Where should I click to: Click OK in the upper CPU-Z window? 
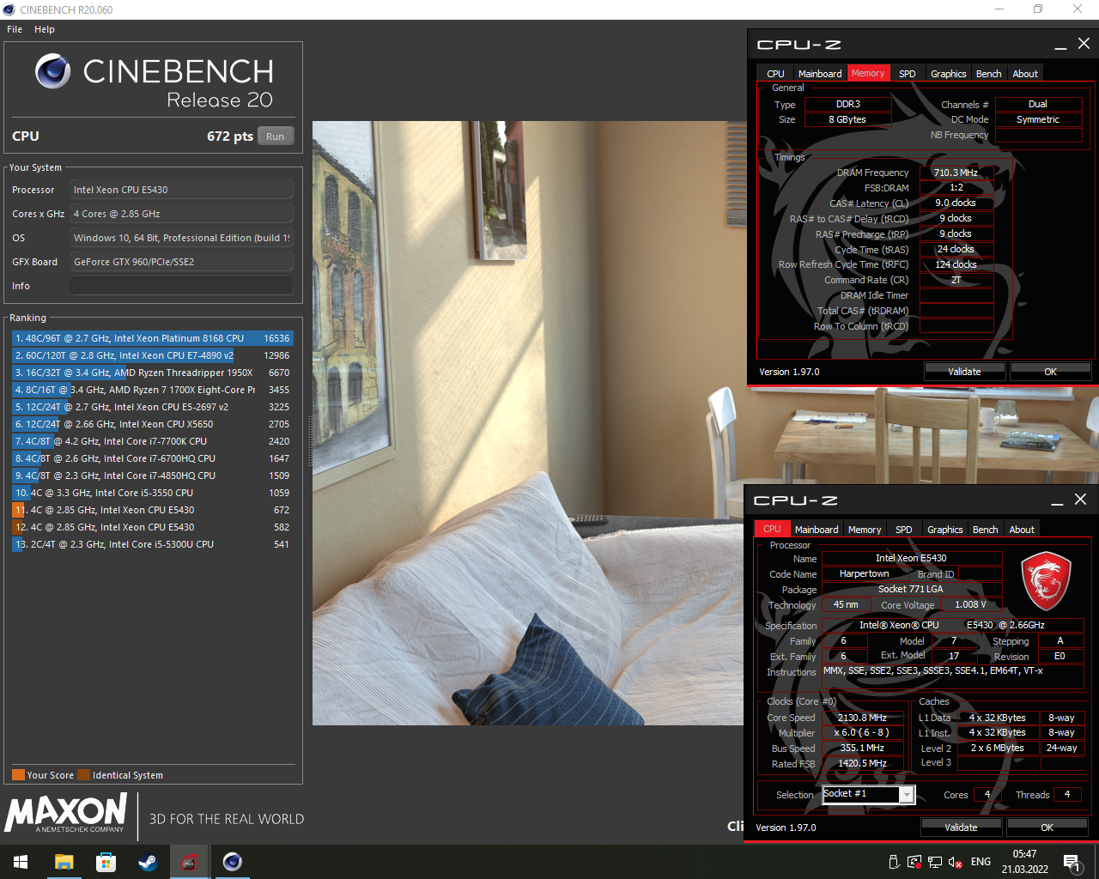[x=1050, y=372]
